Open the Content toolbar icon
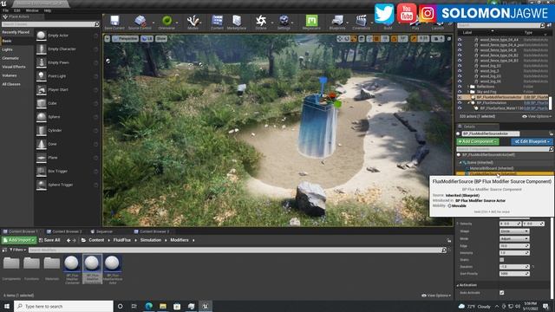The height and width of the screenshot is (312, 555). click(217, 21)
